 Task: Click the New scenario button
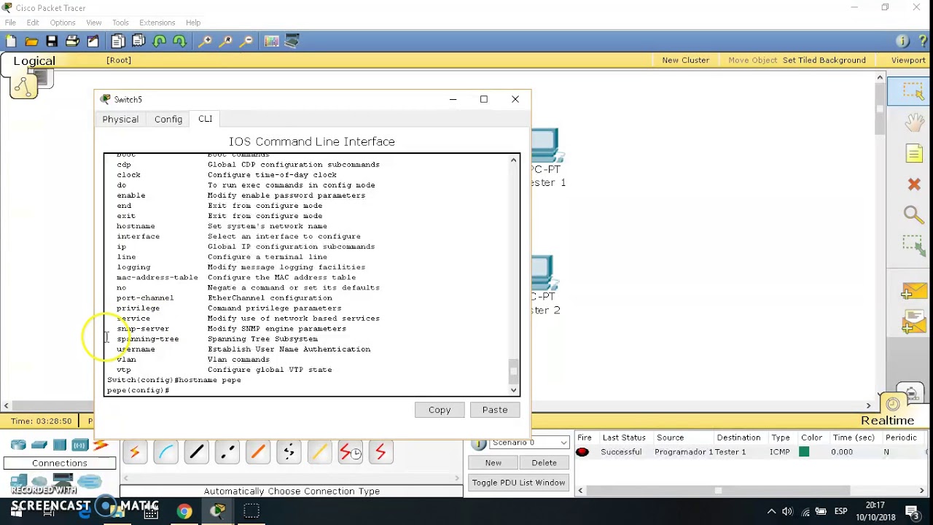(493, 463)
